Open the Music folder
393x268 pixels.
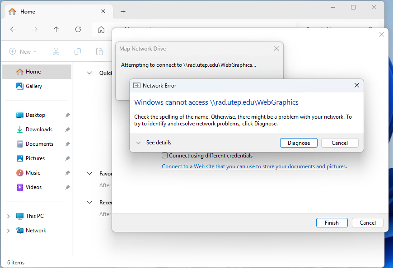click(28, 173)
